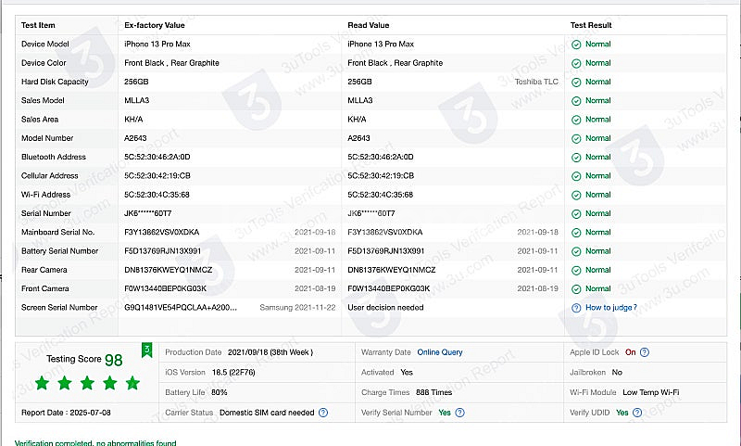Open the Online Query warranty link
The height and width of the screenshot is (446, 741).
(x=439, y=352)
